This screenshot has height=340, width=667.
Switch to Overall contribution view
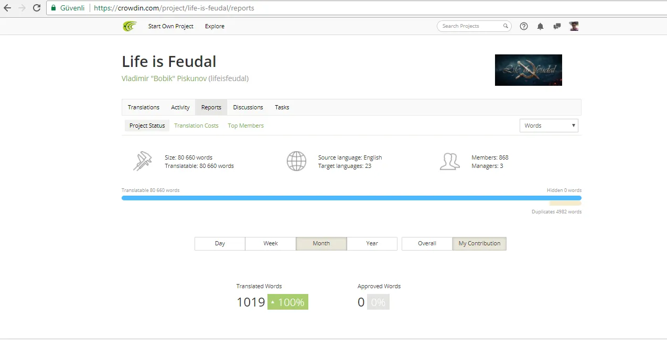point(427,243)
